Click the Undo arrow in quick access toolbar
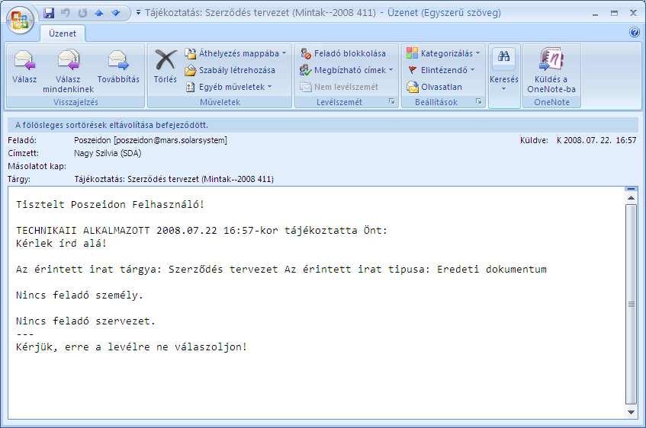The height and width of the screenshot is (428, 646). (65, 13)
